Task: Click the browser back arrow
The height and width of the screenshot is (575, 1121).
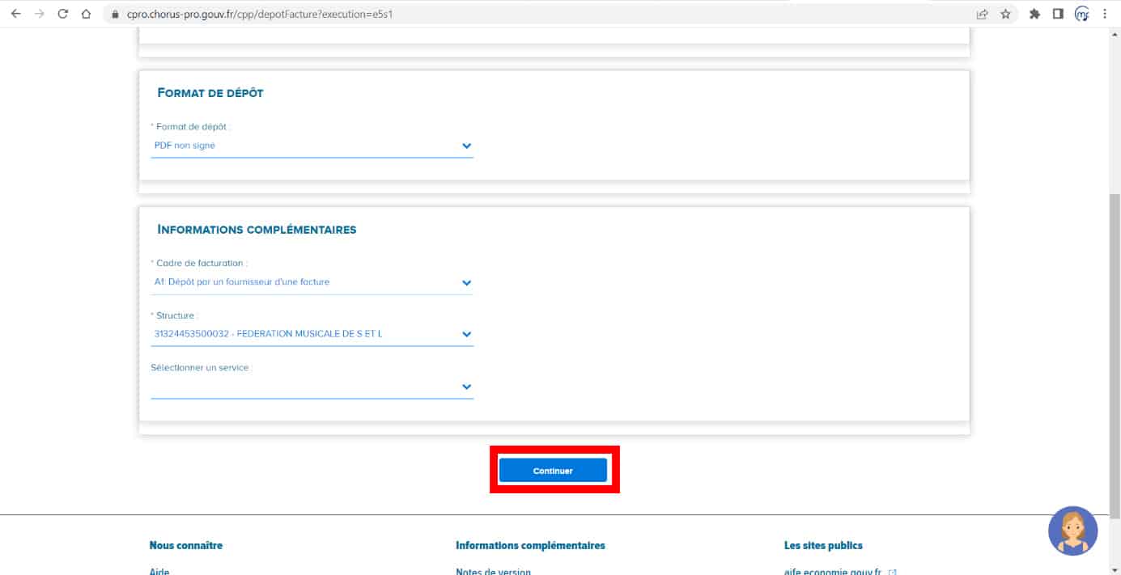Action: point(15,14)
